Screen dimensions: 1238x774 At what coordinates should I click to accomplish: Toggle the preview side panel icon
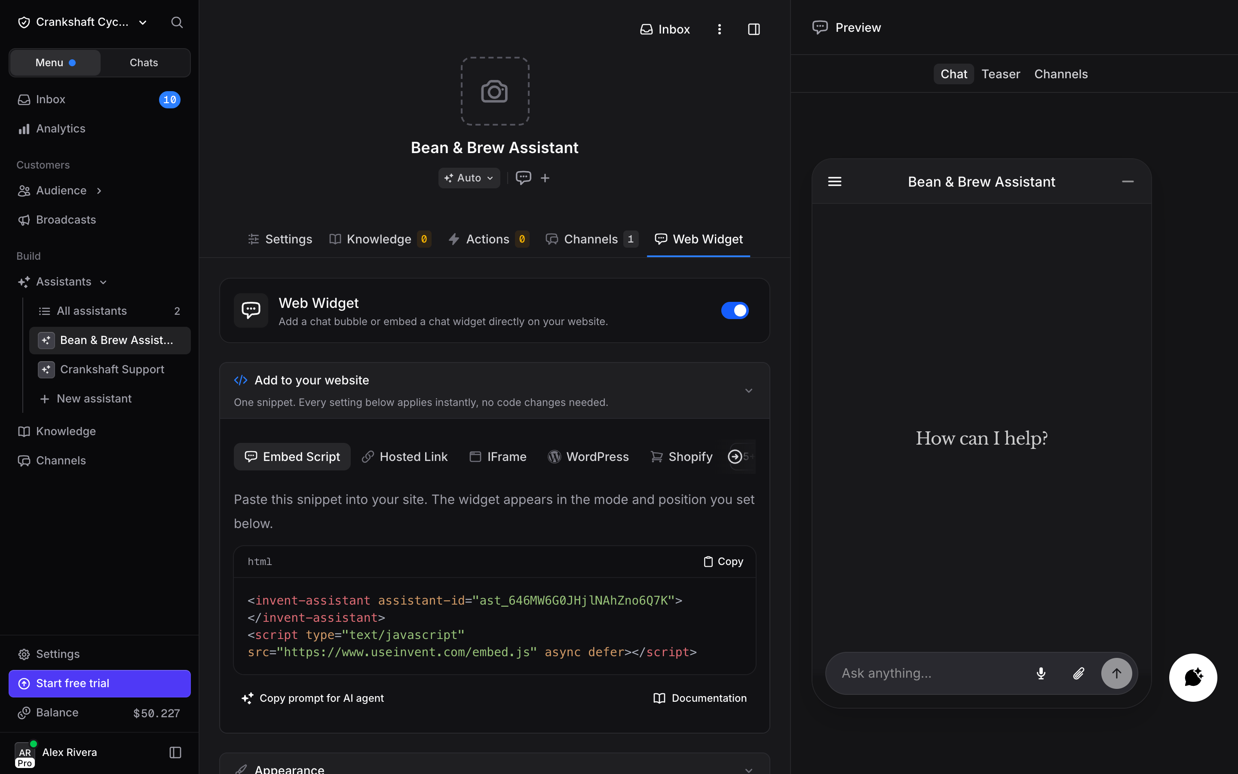point(754,29)
